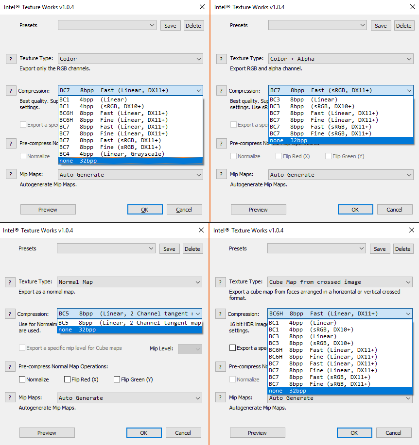Click Cancel in the Normal Map dialog
Image resolution: width=419 pixels, height=445 pixels.
click(183, 433)
